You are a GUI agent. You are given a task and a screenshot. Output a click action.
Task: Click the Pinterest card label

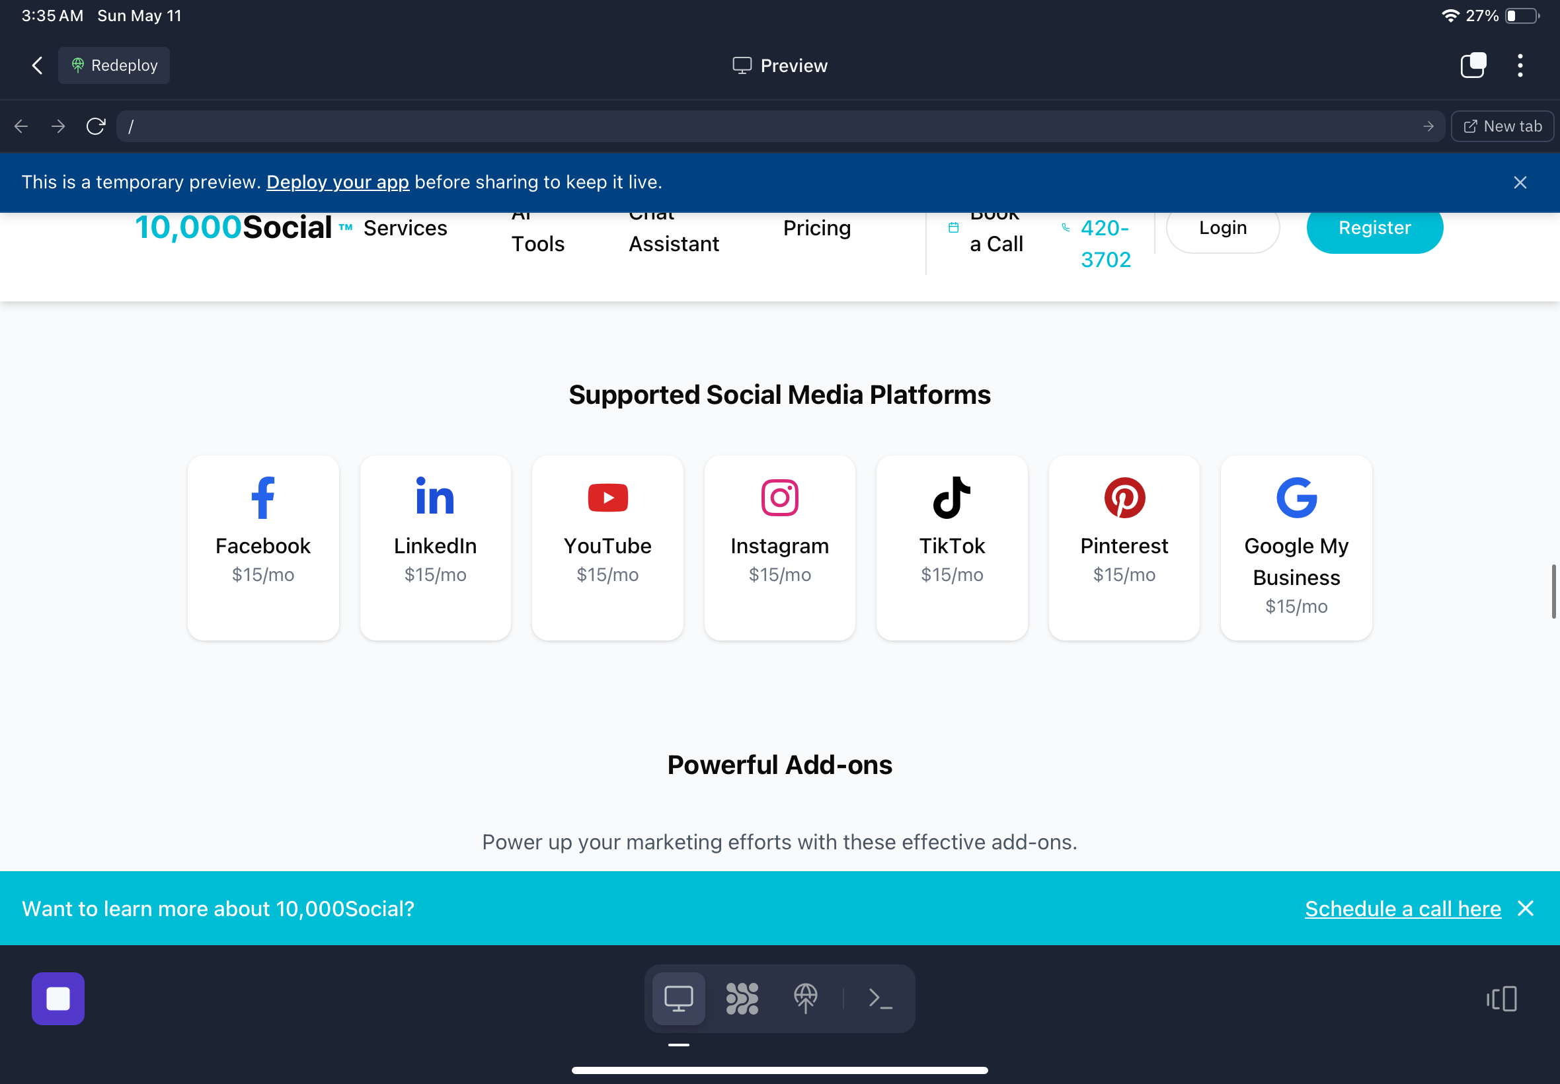click(x=1124, y=546)
